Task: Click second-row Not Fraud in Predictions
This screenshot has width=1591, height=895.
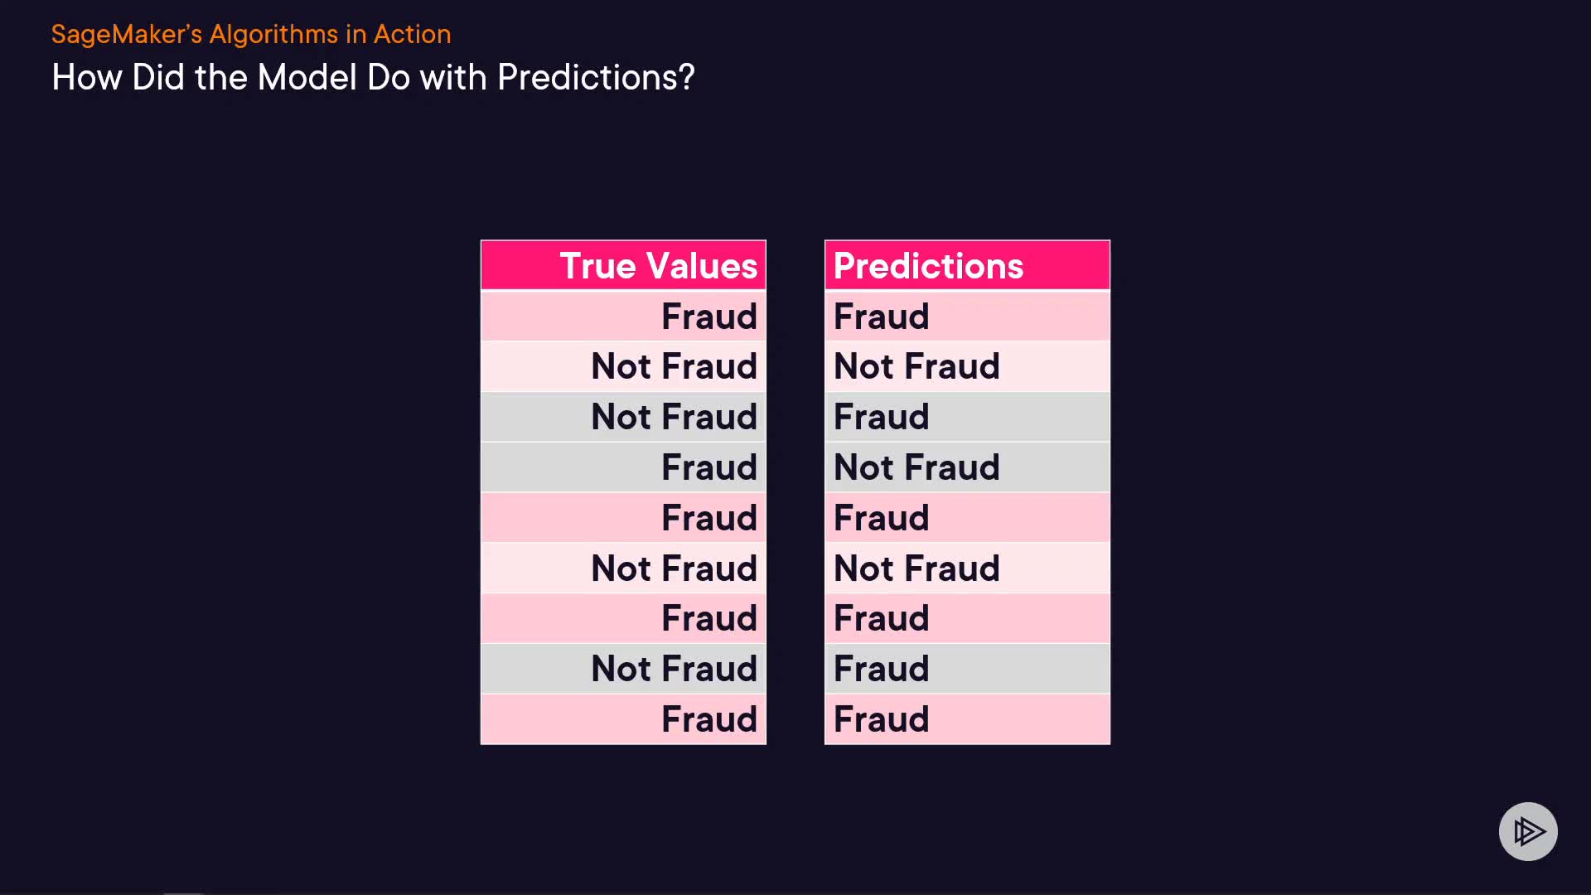Action: (967, 366)
